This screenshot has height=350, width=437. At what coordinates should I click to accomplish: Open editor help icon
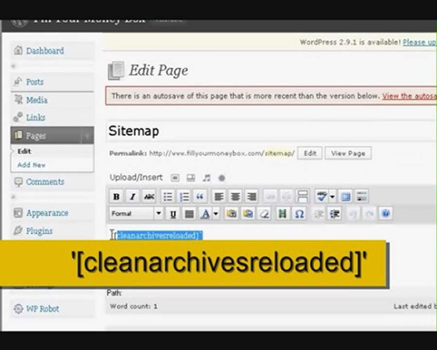coord(386,214)
